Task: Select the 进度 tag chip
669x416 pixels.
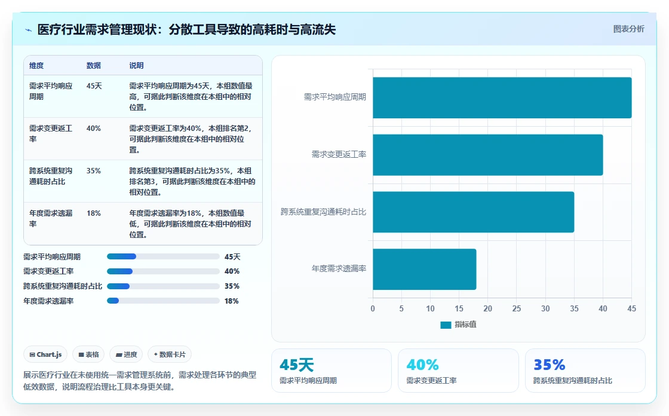Action: point(126,354)
